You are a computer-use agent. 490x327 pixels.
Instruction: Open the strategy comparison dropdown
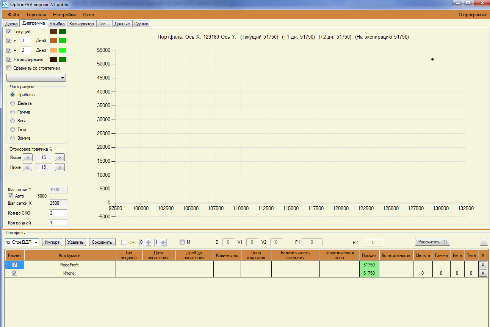click(36, 78)
